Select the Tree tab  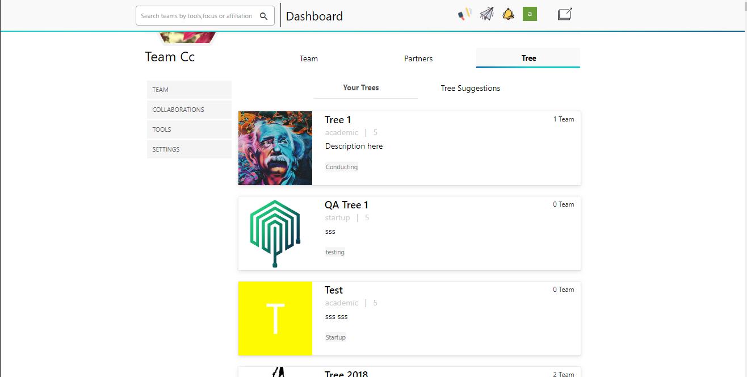[528, 58]
